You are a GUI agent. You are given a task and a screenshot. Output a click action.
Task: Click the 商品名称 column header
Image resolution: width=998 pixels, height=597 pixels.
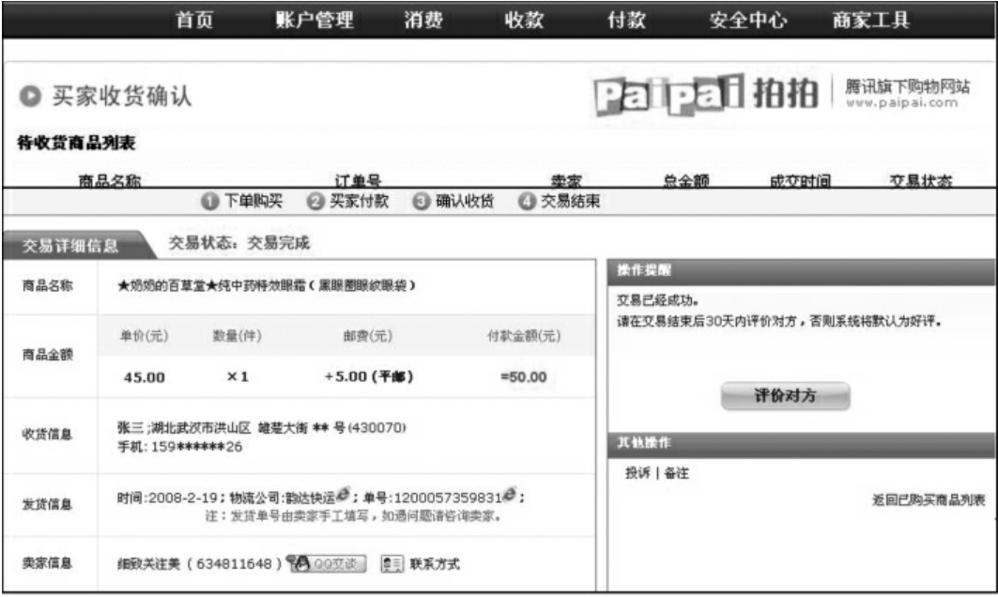point(110,181)
